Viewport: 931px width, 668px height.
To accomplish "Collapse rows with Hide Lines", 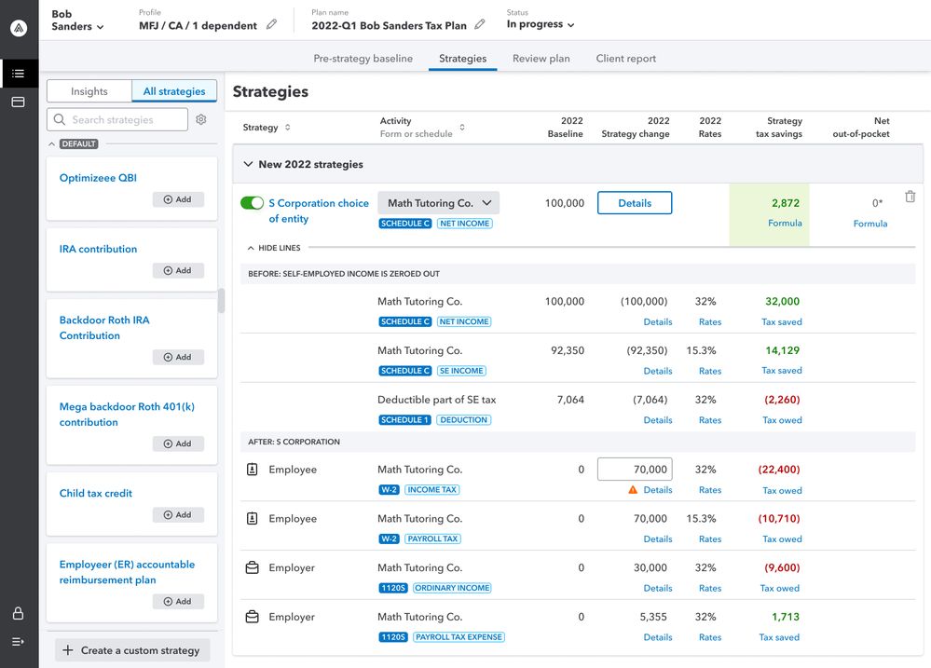I will (273, 248).
